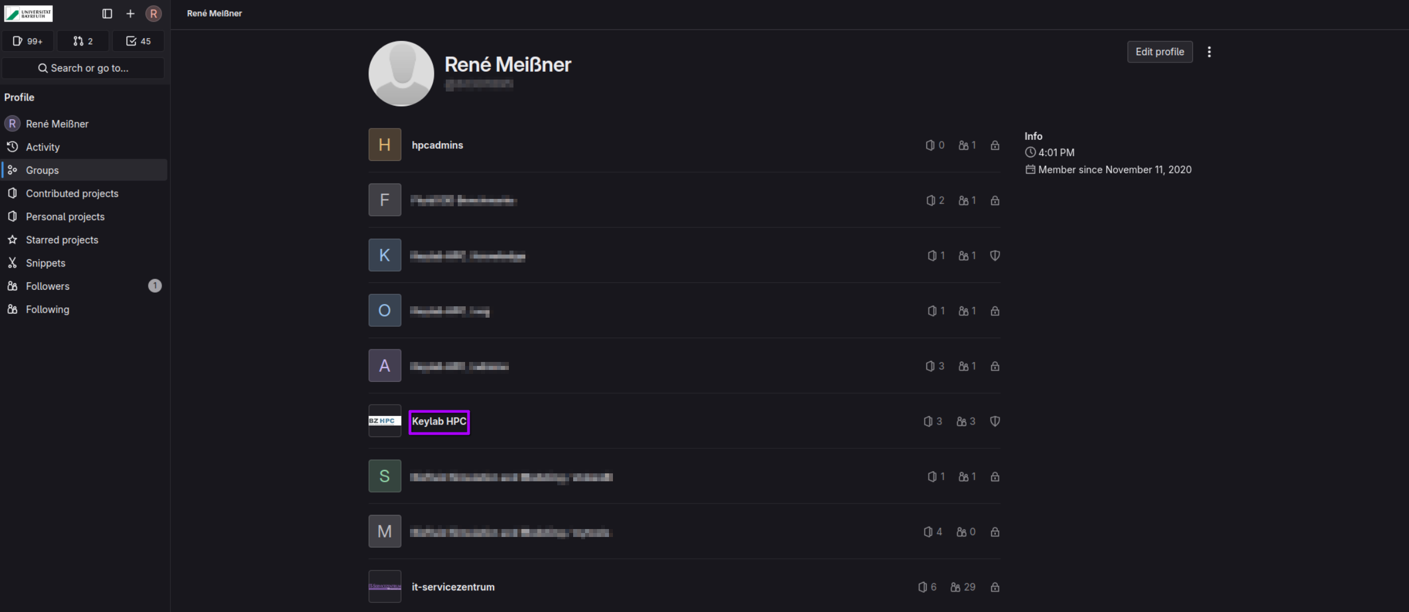Click the internal shield icon for Keylab HPC
The image size is (1409, 612).
click(x=994, y=421)
